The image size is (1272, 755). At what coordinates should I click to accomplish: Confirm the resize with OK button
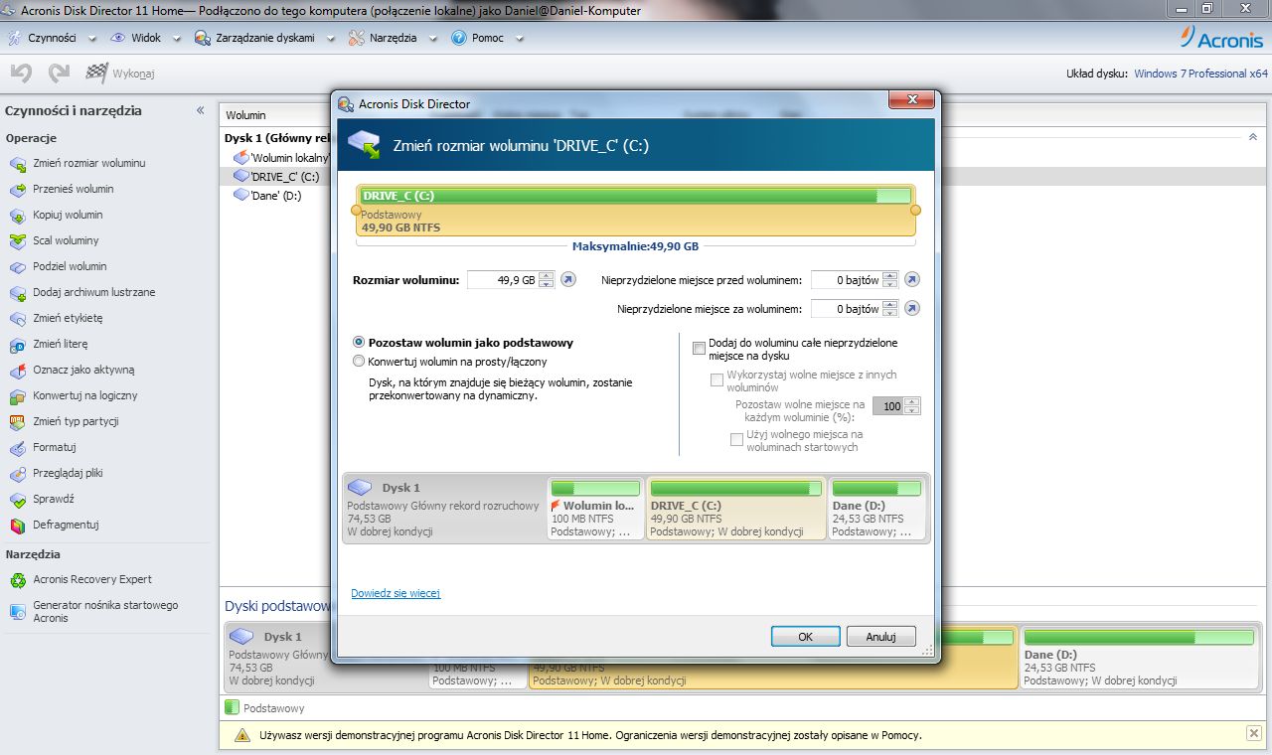[806, 637]
